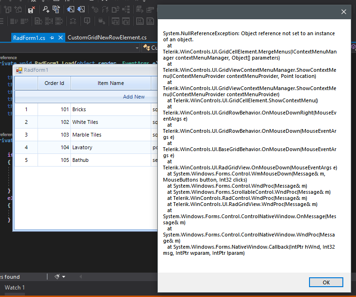Click the broom cleanup icon in bottom bar
The height and width of the screenshot is (297, 356).
click(57, 276)
